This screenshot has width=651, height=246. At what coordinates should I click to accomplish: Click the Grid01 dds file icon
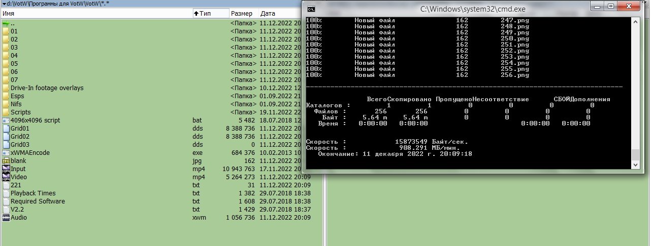click(x=6, y=129)
